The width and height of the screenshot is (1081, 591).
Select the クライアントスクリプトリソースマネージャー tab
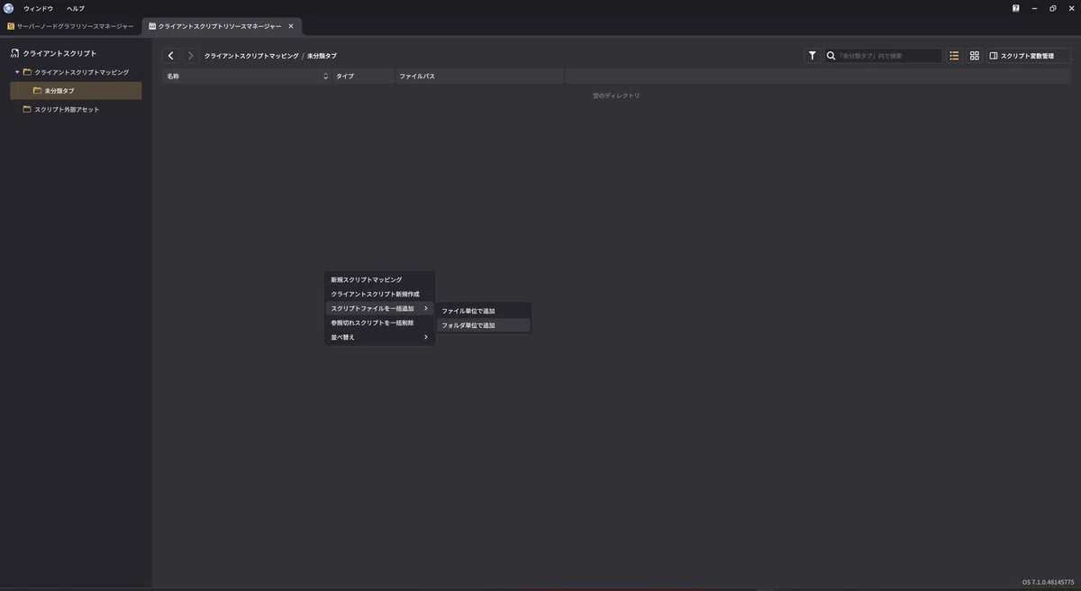point(221,26)
